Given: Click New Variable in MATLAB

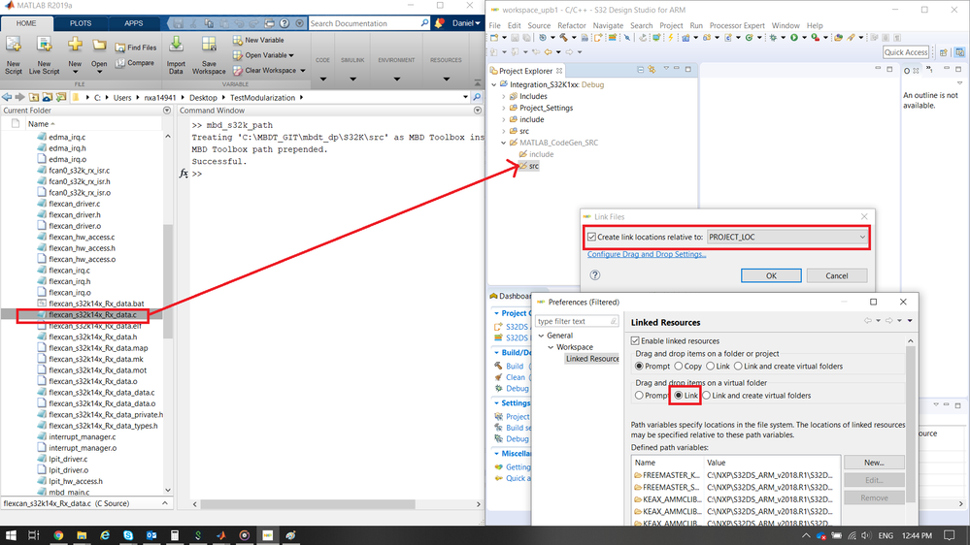Looking at the screenshot, I should [258, 40].
